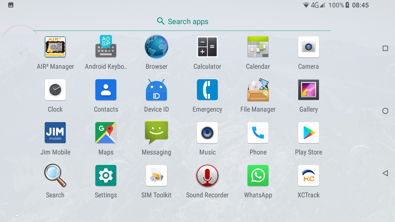Open the Messaging app
Screen dimensions: 395x222
tap(156, 133)
